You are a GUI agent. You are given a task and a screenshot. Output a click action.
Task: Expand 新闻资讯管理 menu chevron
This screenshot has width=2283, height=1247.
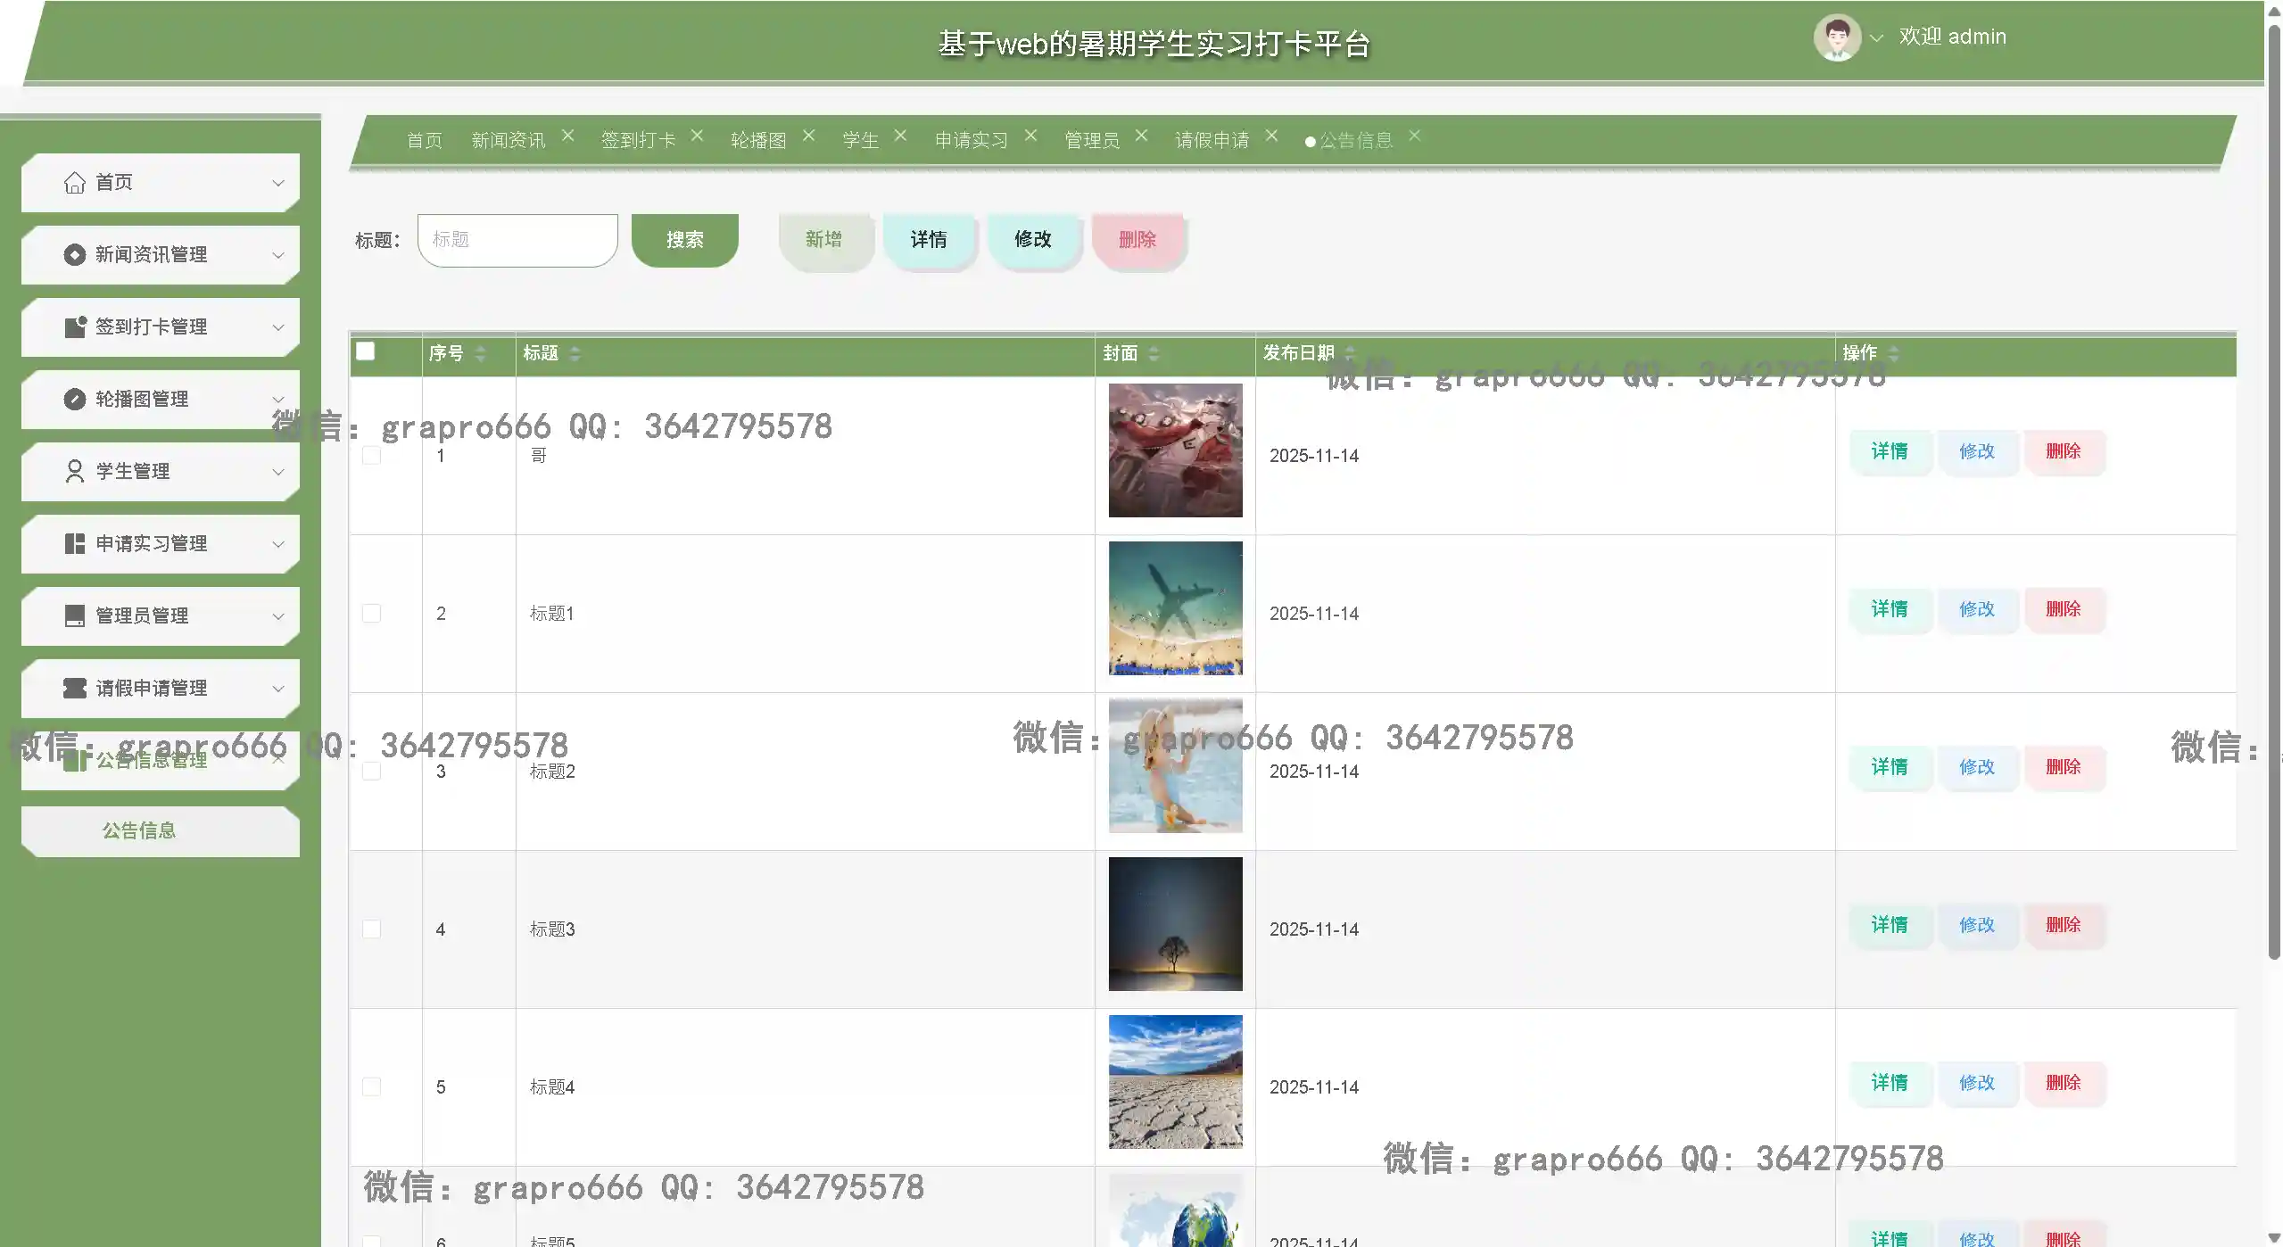click(278, 255)
